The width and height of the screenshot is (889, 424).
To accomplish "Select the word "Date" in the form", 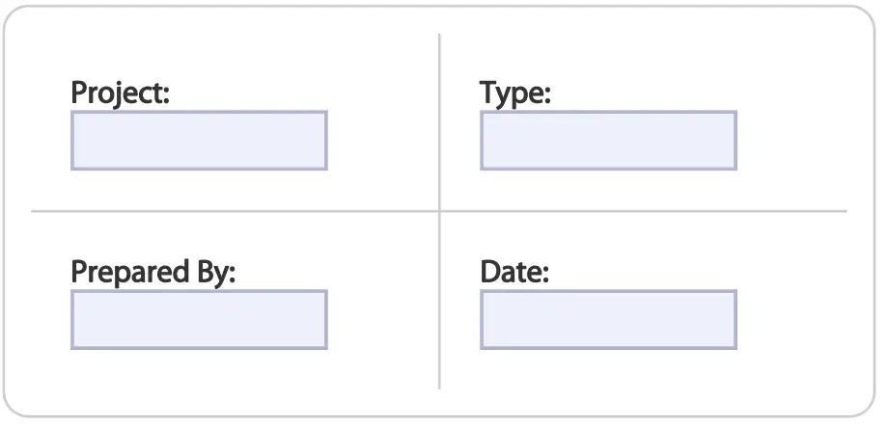I will click(511, 273).
